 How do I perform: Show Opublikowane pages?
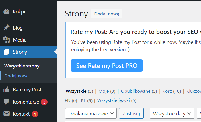pos(136,91)
